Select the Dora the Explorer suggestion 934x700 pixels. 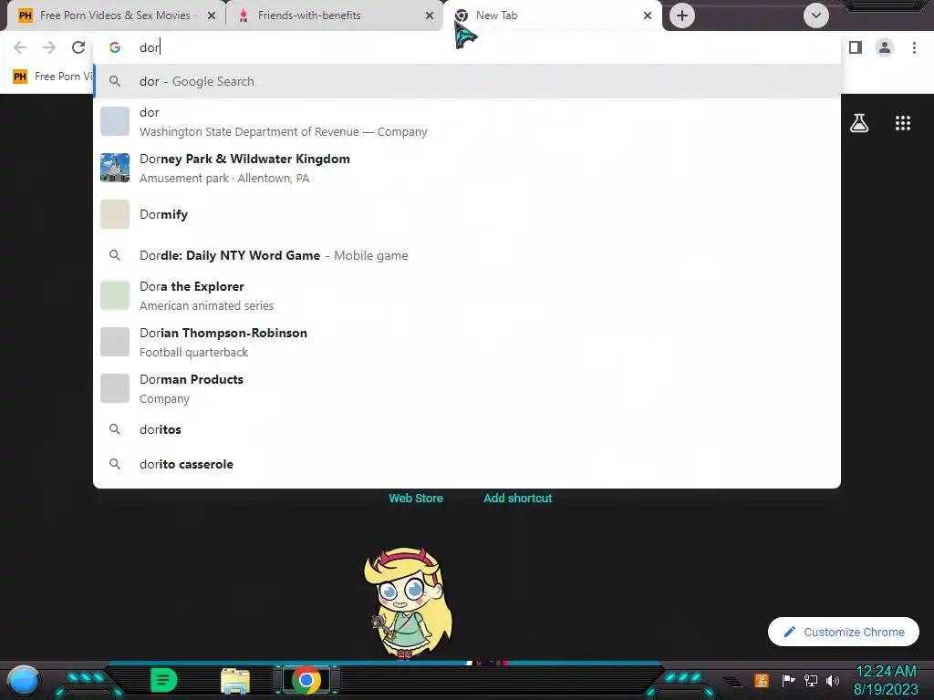tap(467, 295)
